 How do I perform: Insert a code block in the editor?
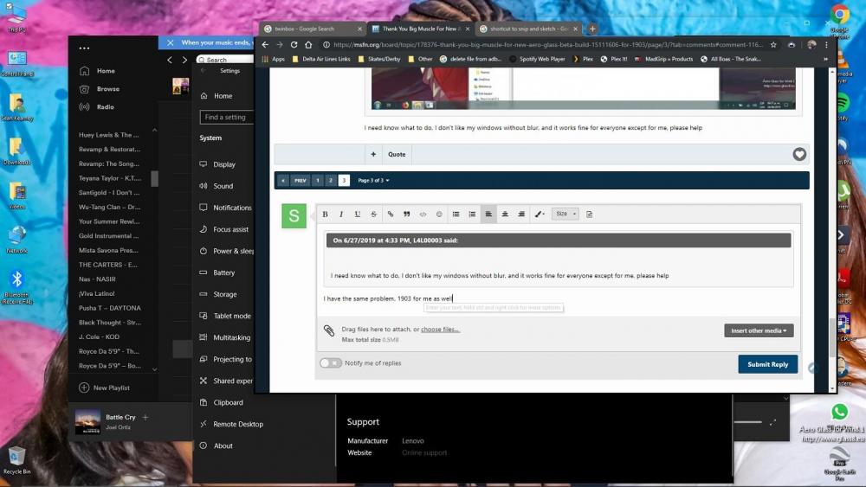click(x=423, y=214)
